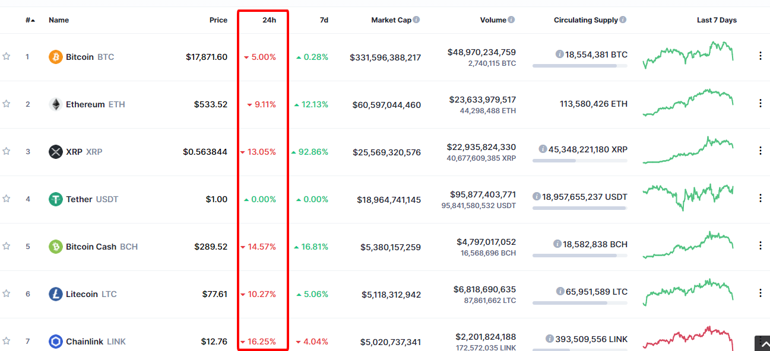Screen dimensions: 770x351
Task: Click Ethereum volume figure $23,633,979,517
Action: [481, 100]
